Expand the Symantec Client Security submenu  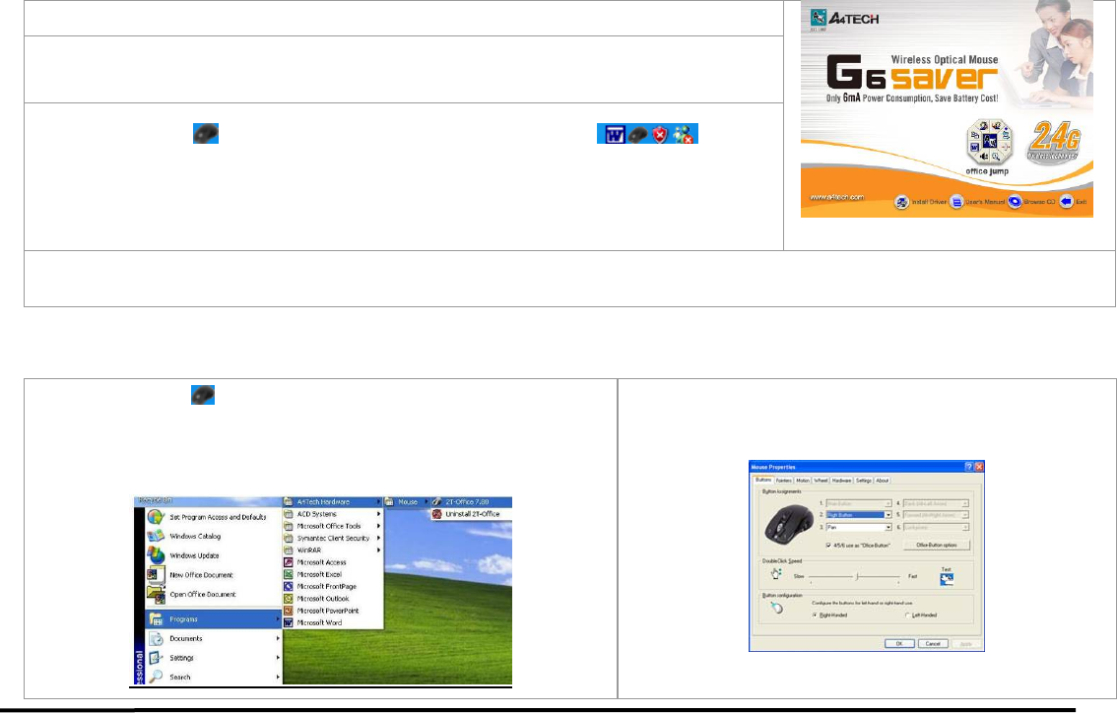333,538
